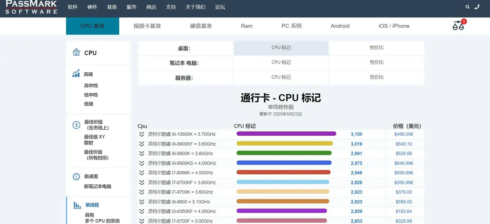Open the 新笔记本电脑 link
This screenshot has width=490, height=224.
coord(98,186)
